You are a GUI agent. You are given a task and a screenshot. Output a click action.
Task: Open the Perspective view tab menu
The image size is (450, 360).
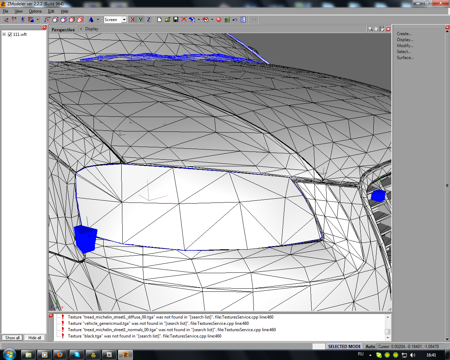[63, 30]
